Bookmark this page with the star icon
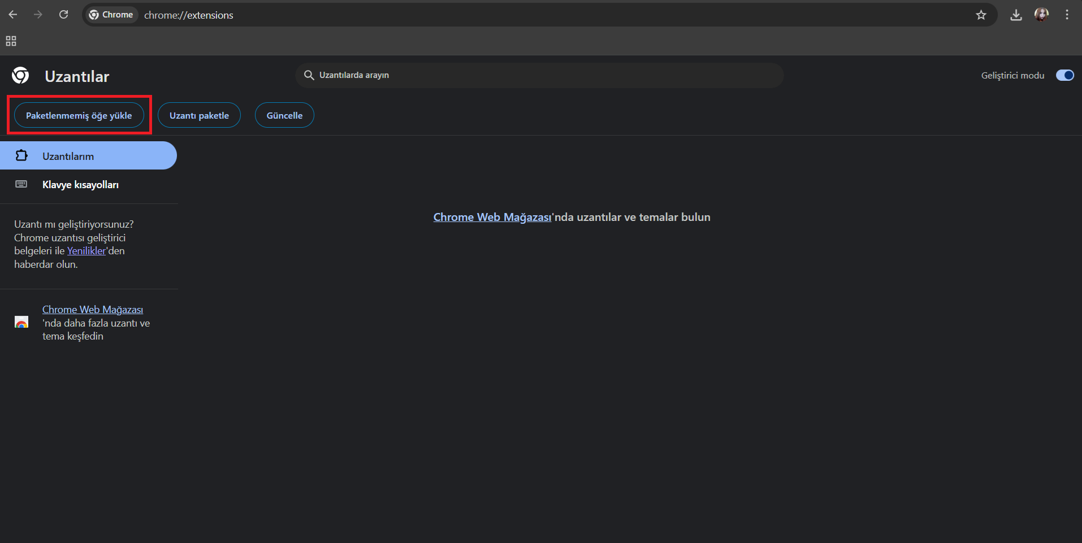1082x543 pixels. pyautogui.click(x=981, y=15)
